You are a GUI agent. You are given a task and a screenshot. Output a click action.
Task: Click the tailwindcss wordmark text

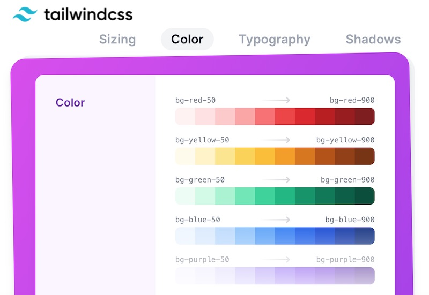(88, 14)
